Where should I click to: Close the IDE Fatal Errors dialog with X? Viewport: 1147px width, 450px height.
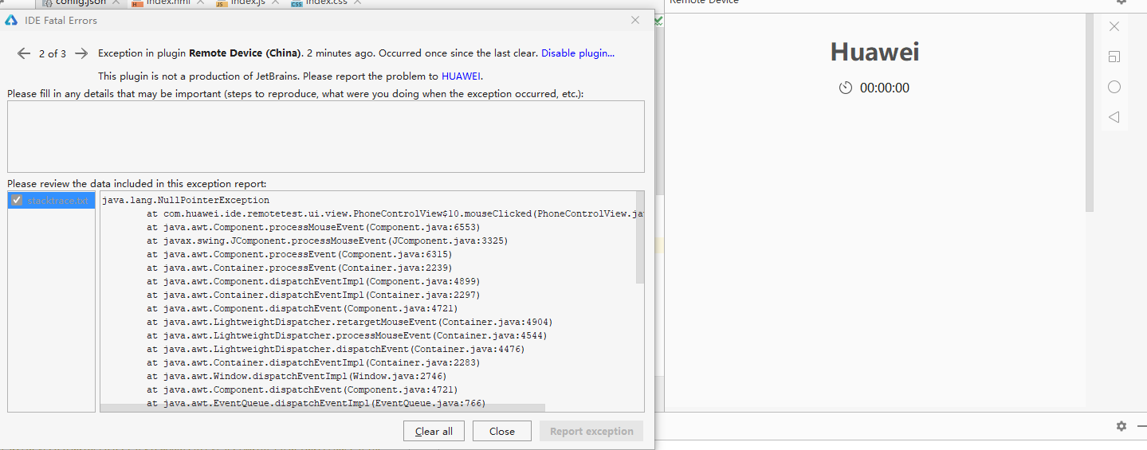click(635, 20)
